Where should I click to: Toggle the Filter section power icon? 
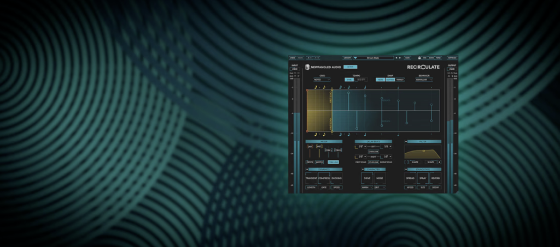point(406,141)
